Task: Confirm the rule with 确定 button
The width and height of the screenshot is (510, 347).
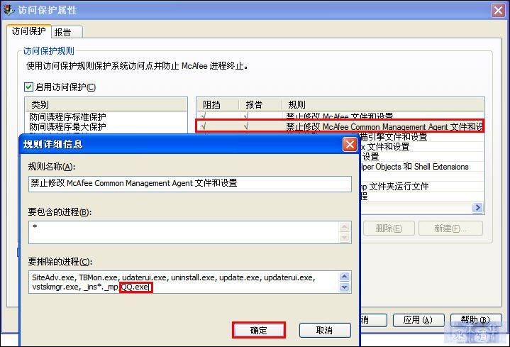Action: click(259, 331)
